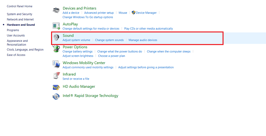The height and width of the screenshot is (136, 266).
Task: Click the Power Options battery icon
Action: [56, 49]
